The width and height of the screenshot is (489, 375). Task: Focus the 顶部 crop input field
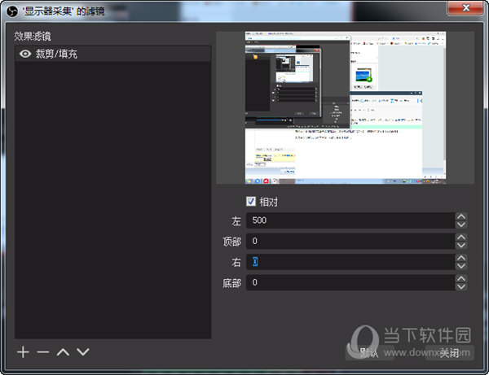(350, 242)
